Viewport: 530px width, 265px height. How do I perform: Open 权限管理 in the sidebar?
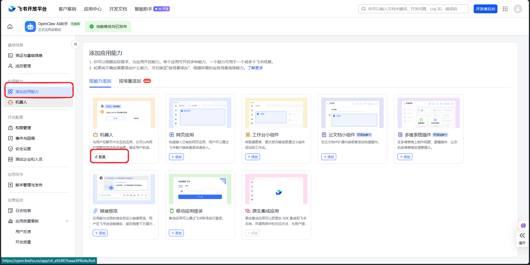23,128
